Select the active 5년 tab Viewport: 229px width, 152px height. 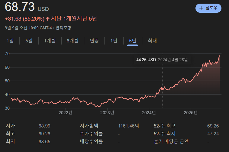point(133,41)
